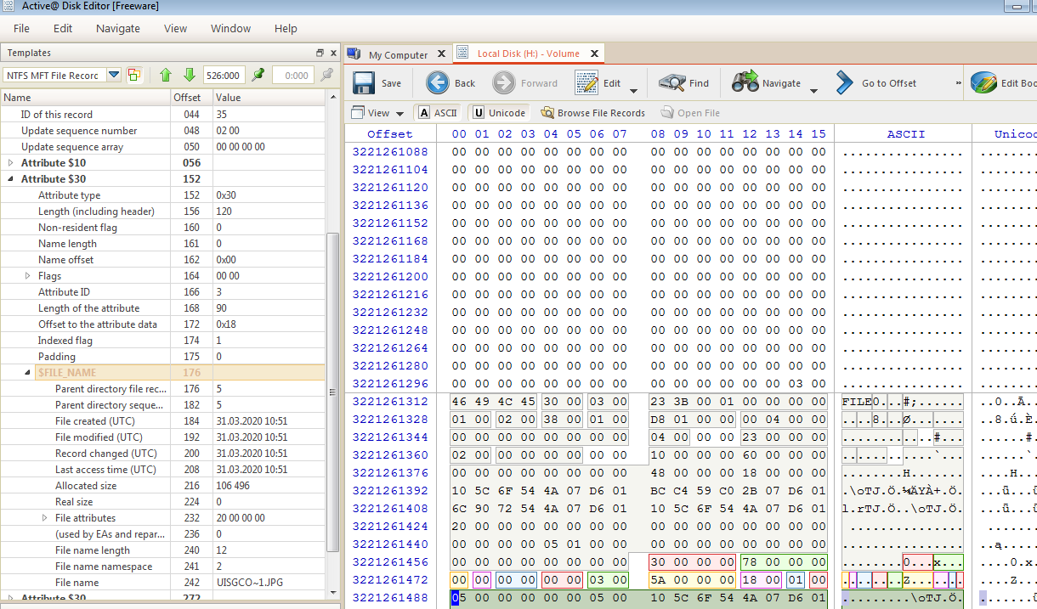The image size is (1037, 609).
Task: Open the NTFS MFT template dropdown
Action: click(x=114, y=75)
